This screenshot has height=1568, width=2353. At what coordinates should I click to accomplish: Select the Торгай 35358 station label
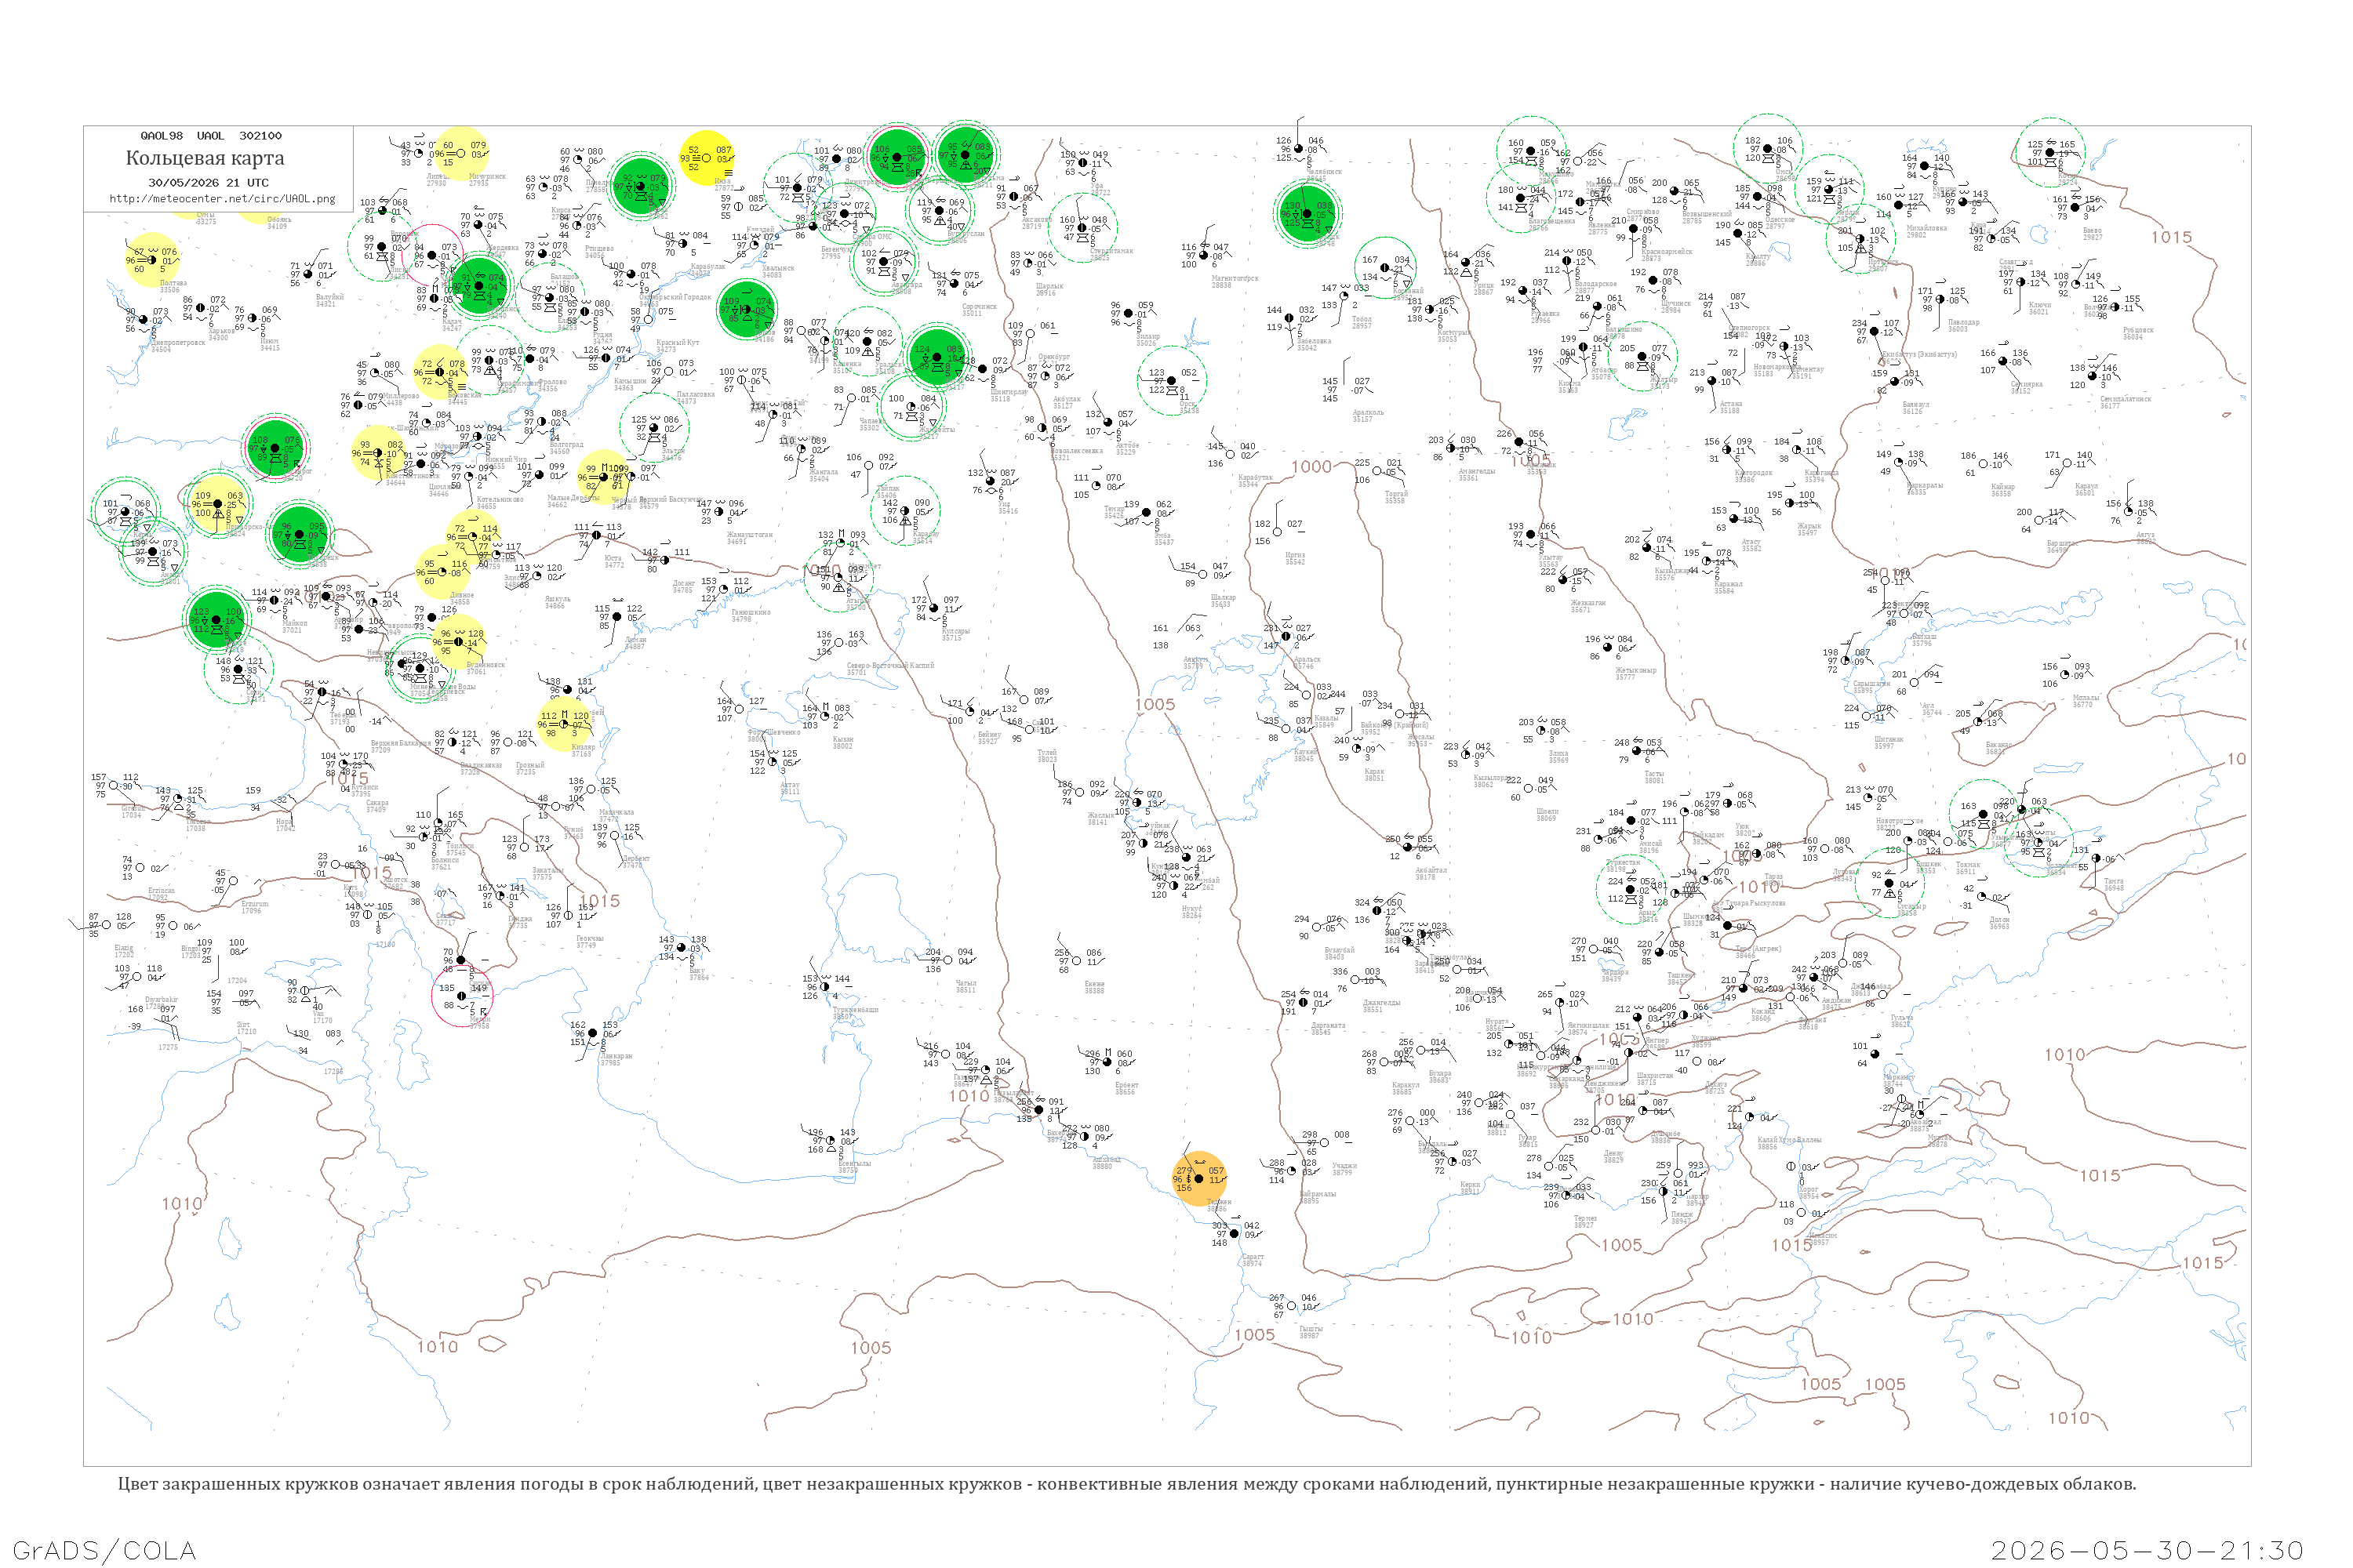coord(1397,497)
